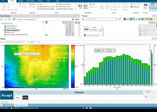Click the warning triangle in the status bar
Viewport: 157px width, 112px height.
point(11,108)
